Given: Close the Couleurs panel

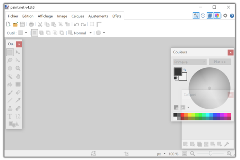Looking at the screenshot, I should coord(231,53).
